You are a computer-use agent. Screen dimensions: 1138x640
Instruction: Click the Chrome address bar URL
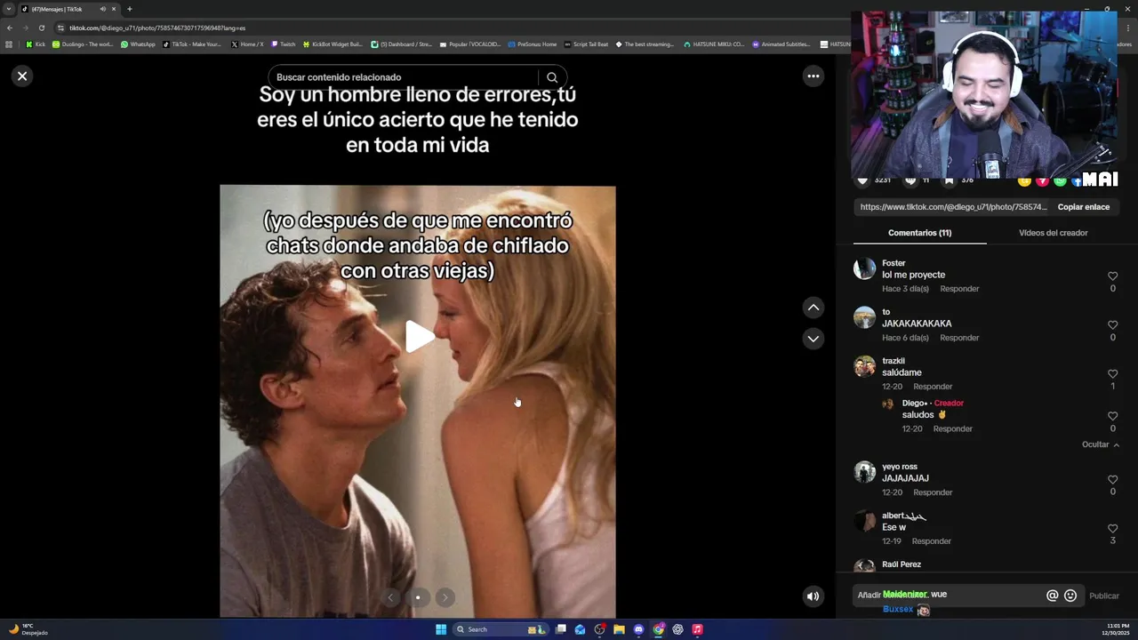(x=157, y=28)
